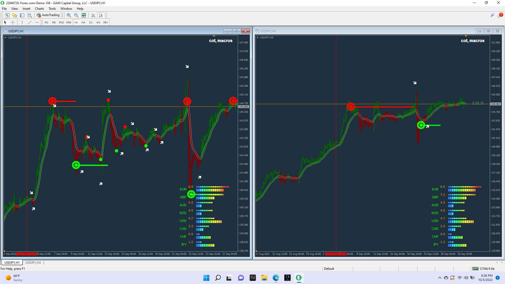Toggle the chart Auto Scroll button
This screenshot has width=505, height=284.
(x=93, y=15)
